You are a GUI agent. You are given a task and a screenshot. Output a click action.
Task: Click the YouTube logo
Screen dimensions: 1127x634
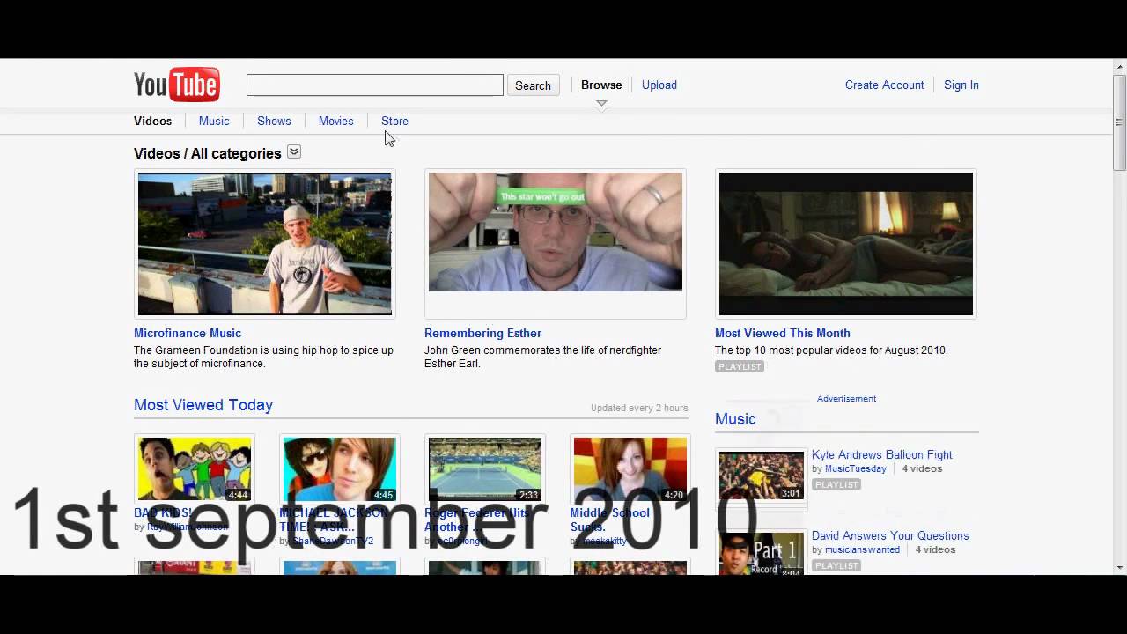[177, 85]
